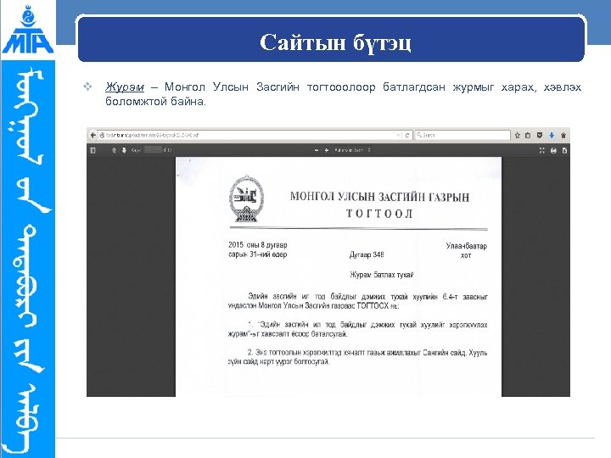Click the 'ТОГТООЛ' heading text
This screenshot has width=611, height=458.
tap(379, 214)
